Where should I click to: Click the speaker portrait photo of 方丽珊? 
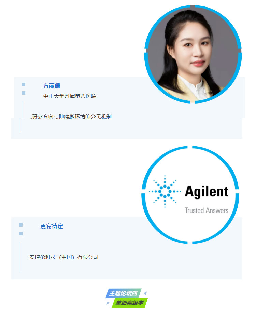[193, 54]
